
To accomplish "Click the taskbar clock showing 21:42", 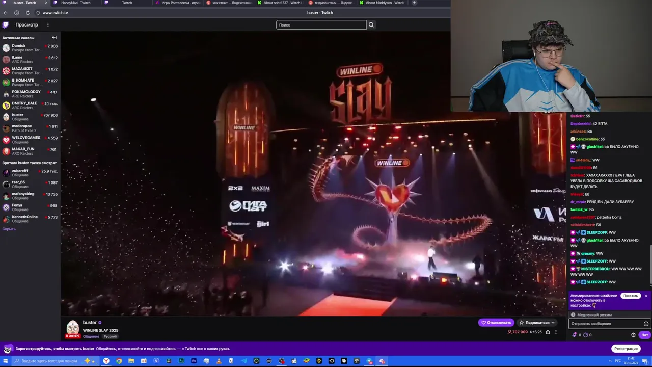I will tap(631, 361).
